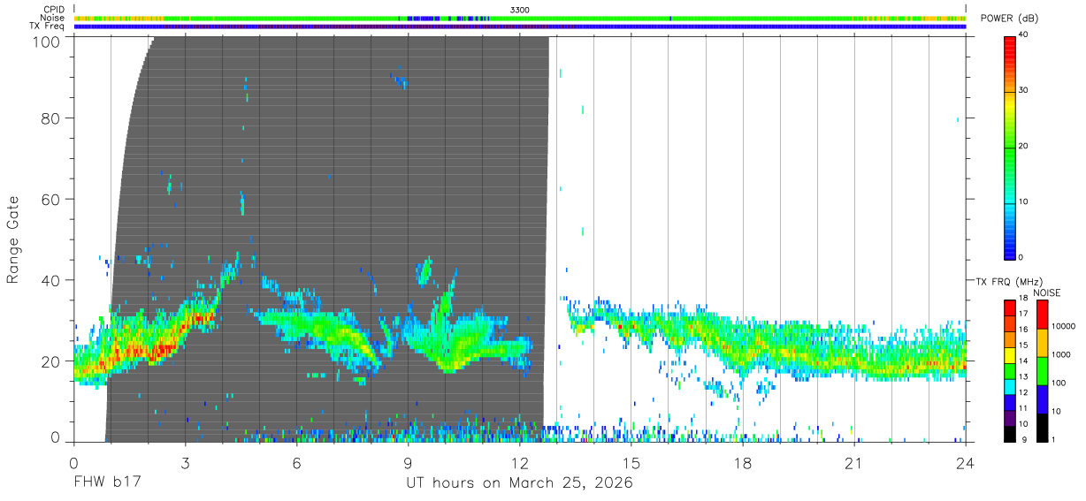
Task: Click the 6 tick on UT hours axis
Action: [x=296, y=463]
